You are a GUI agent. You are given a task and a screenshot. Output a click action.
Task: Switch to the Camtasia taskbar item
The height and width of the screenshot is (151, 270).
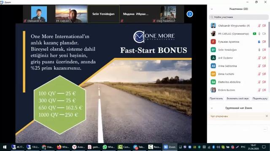coord(124,147)
